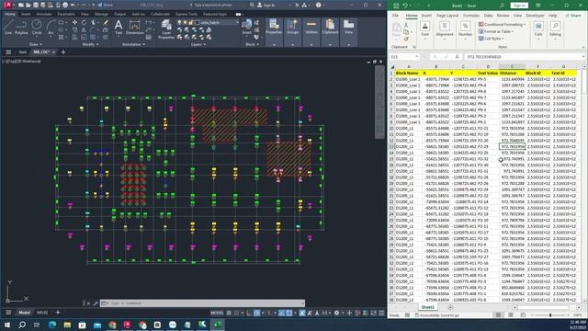Toggle MODEL space button in status bar

217,313
